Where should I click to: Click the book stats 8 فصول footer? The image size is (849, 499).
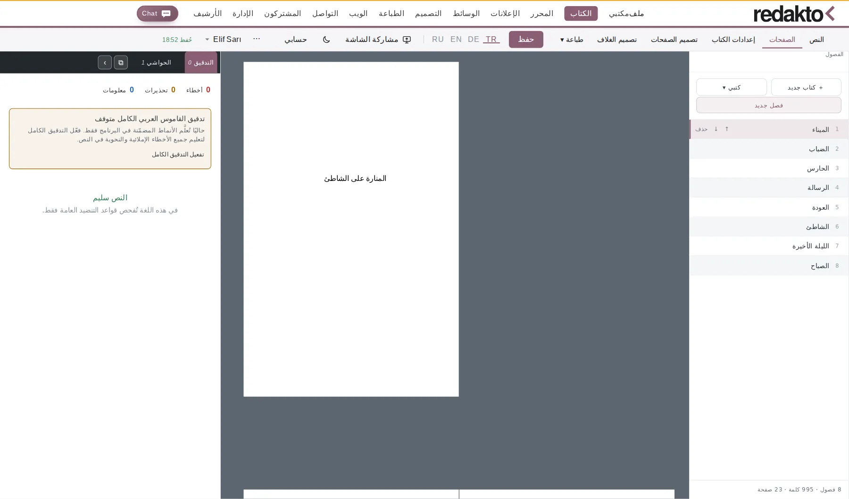[x=799, y=490]
